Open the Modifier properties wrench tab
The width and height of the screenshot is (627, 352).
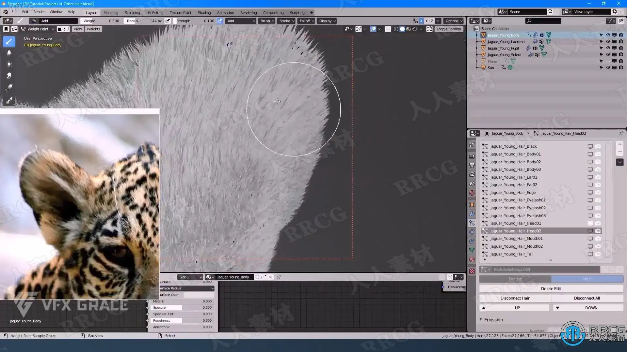[x=472, y=214]
